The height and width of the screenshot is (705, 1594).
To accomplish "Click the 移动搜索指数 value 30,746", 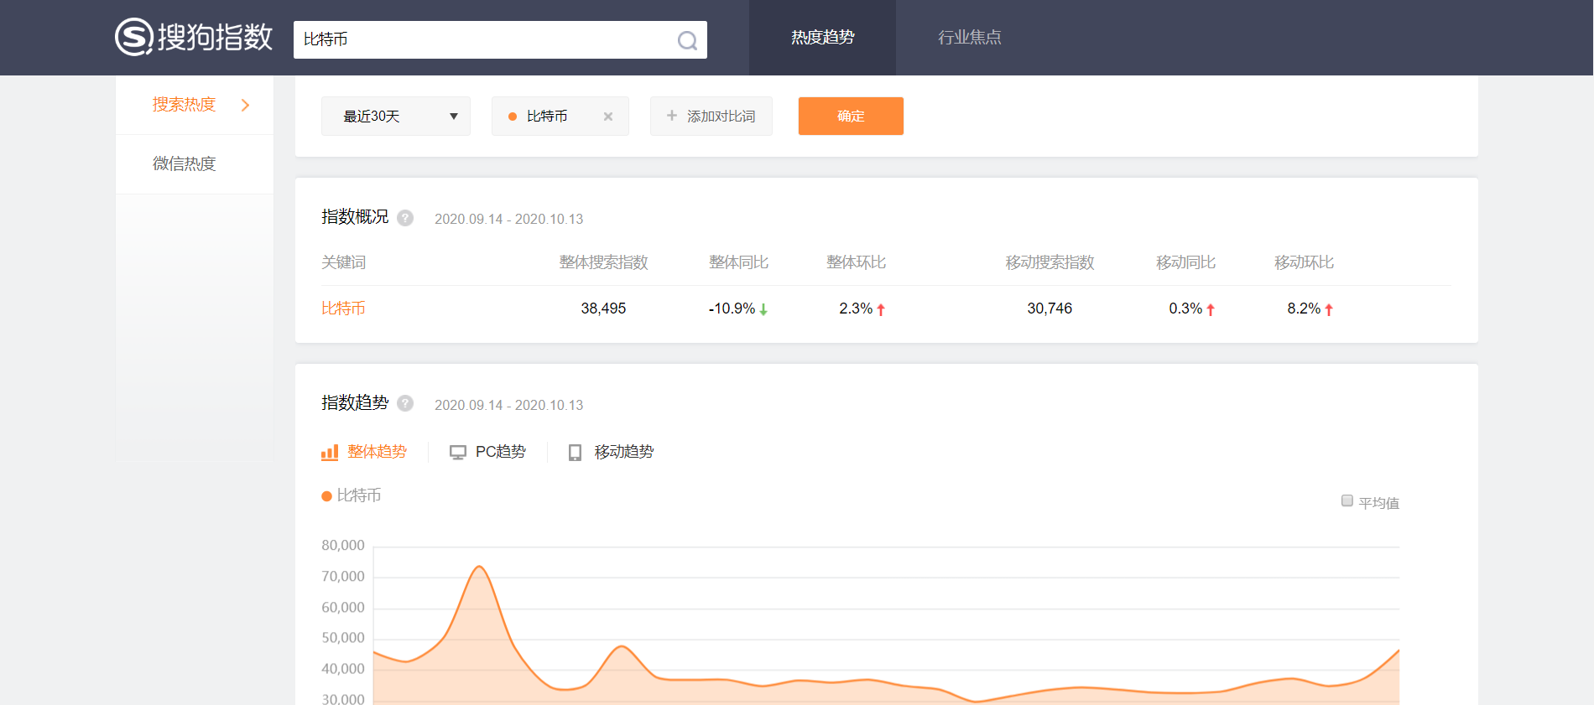I will pyautogui.click(x=1050, y=308).
